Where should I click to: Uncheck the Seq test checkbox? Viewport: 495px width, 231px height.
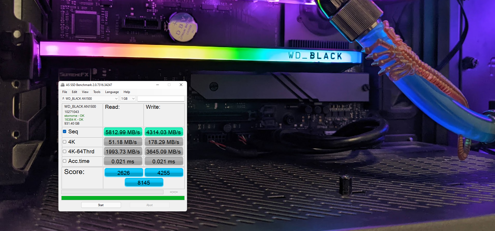[x=65, y=132]
